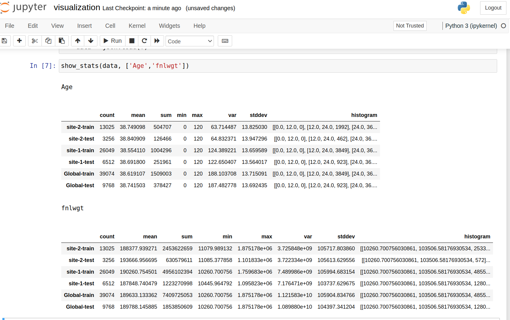
Task: Click the Last Checkpoint status text
Action: (x=142, y=8)
